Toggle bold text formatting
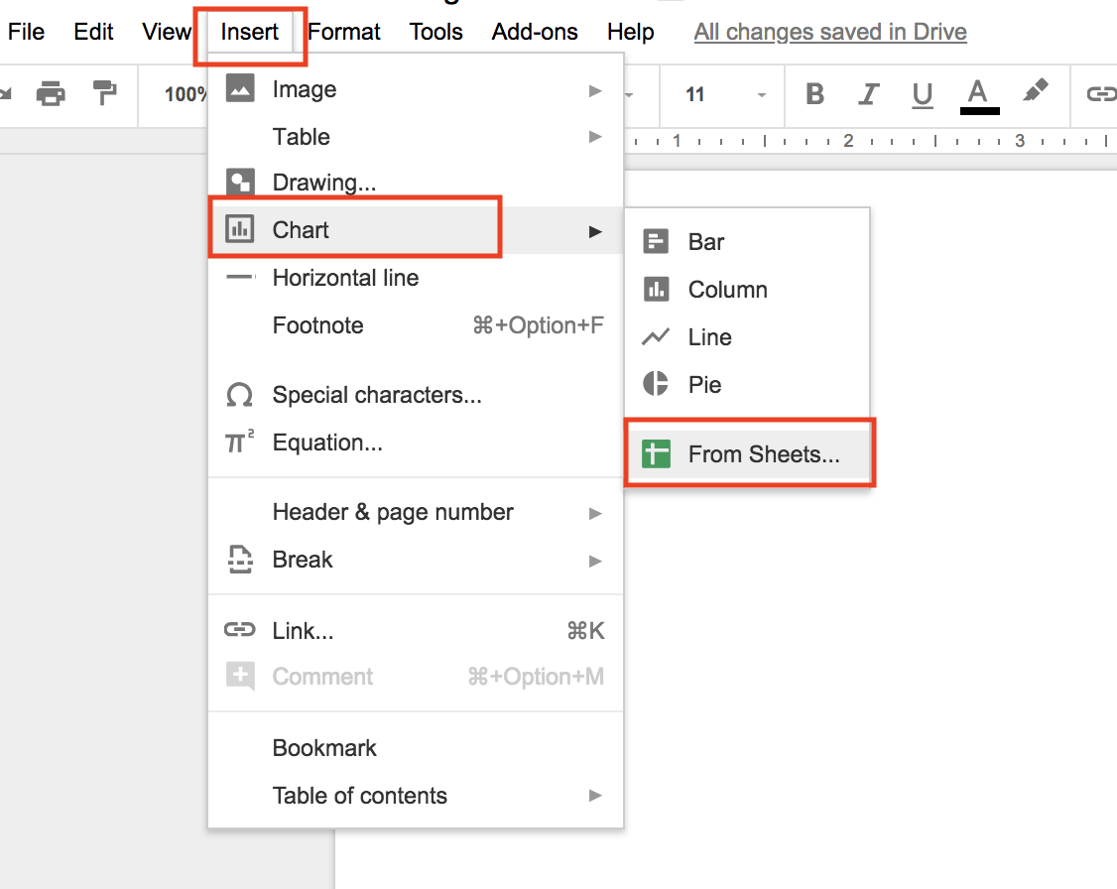This screenshot has height=889, width=1117. pos(814,94)
